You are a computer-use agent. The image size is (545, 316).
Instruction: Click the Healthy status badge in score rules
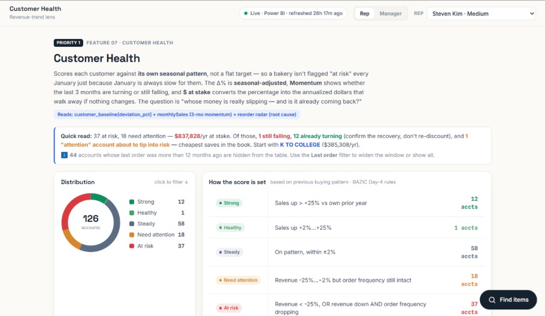(x=230, y=228)
